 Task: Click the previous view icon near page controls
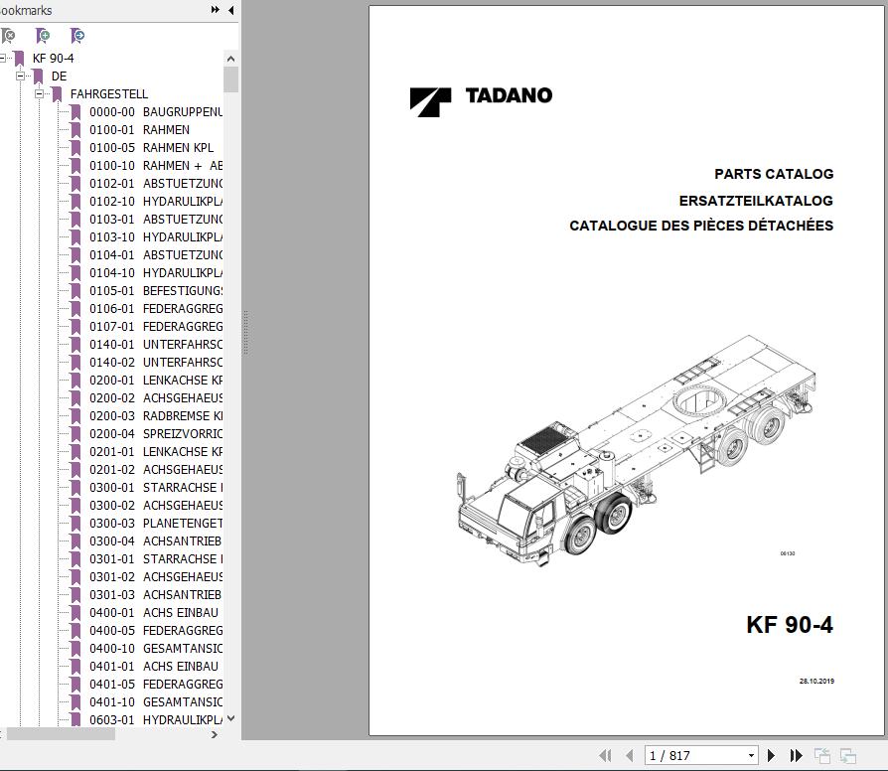pos(823,755)
